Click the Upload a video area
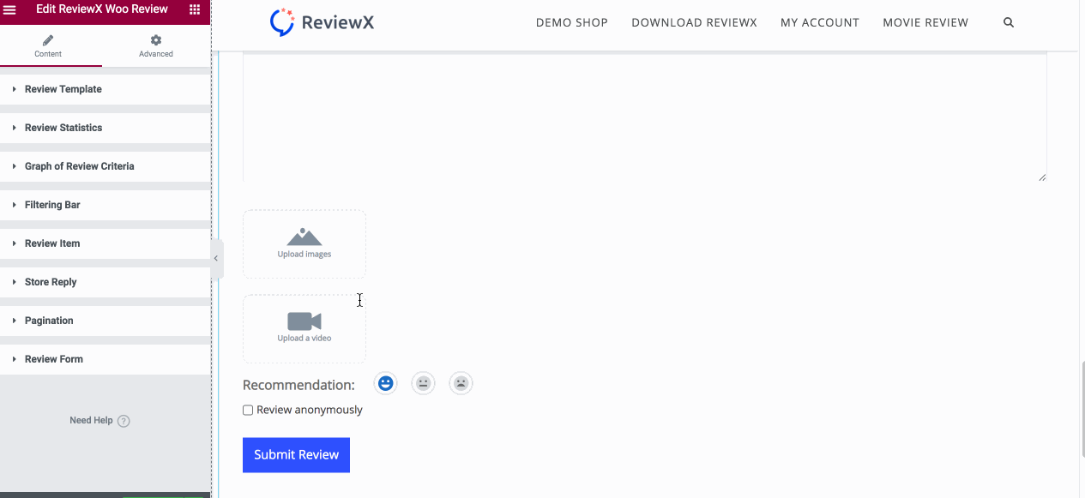 tap(304, 327)
